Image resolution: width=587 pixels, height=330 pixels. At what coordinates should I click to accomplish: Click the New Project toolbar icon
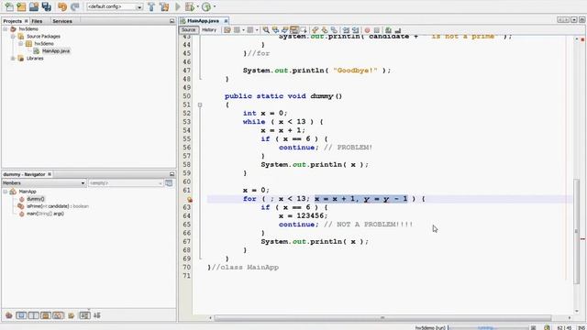pyautogui.click(x=21, y=6)
